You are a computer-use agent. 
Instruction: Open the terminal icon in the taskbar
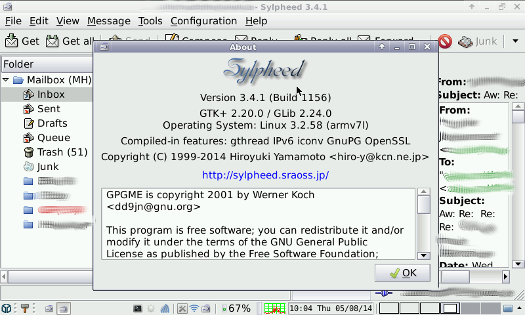(138, 308)
